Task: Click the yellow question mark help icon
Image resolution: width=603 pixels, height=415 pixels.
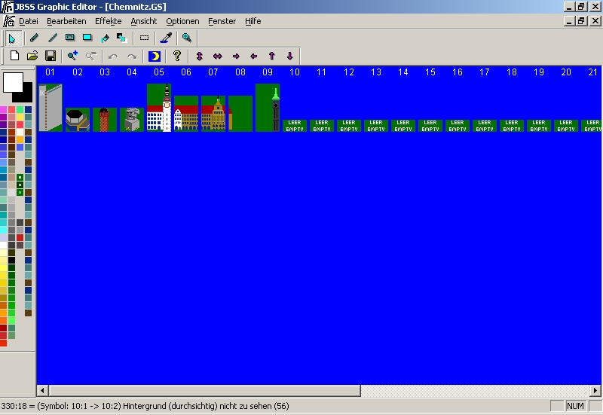Action: click(177, 56)
